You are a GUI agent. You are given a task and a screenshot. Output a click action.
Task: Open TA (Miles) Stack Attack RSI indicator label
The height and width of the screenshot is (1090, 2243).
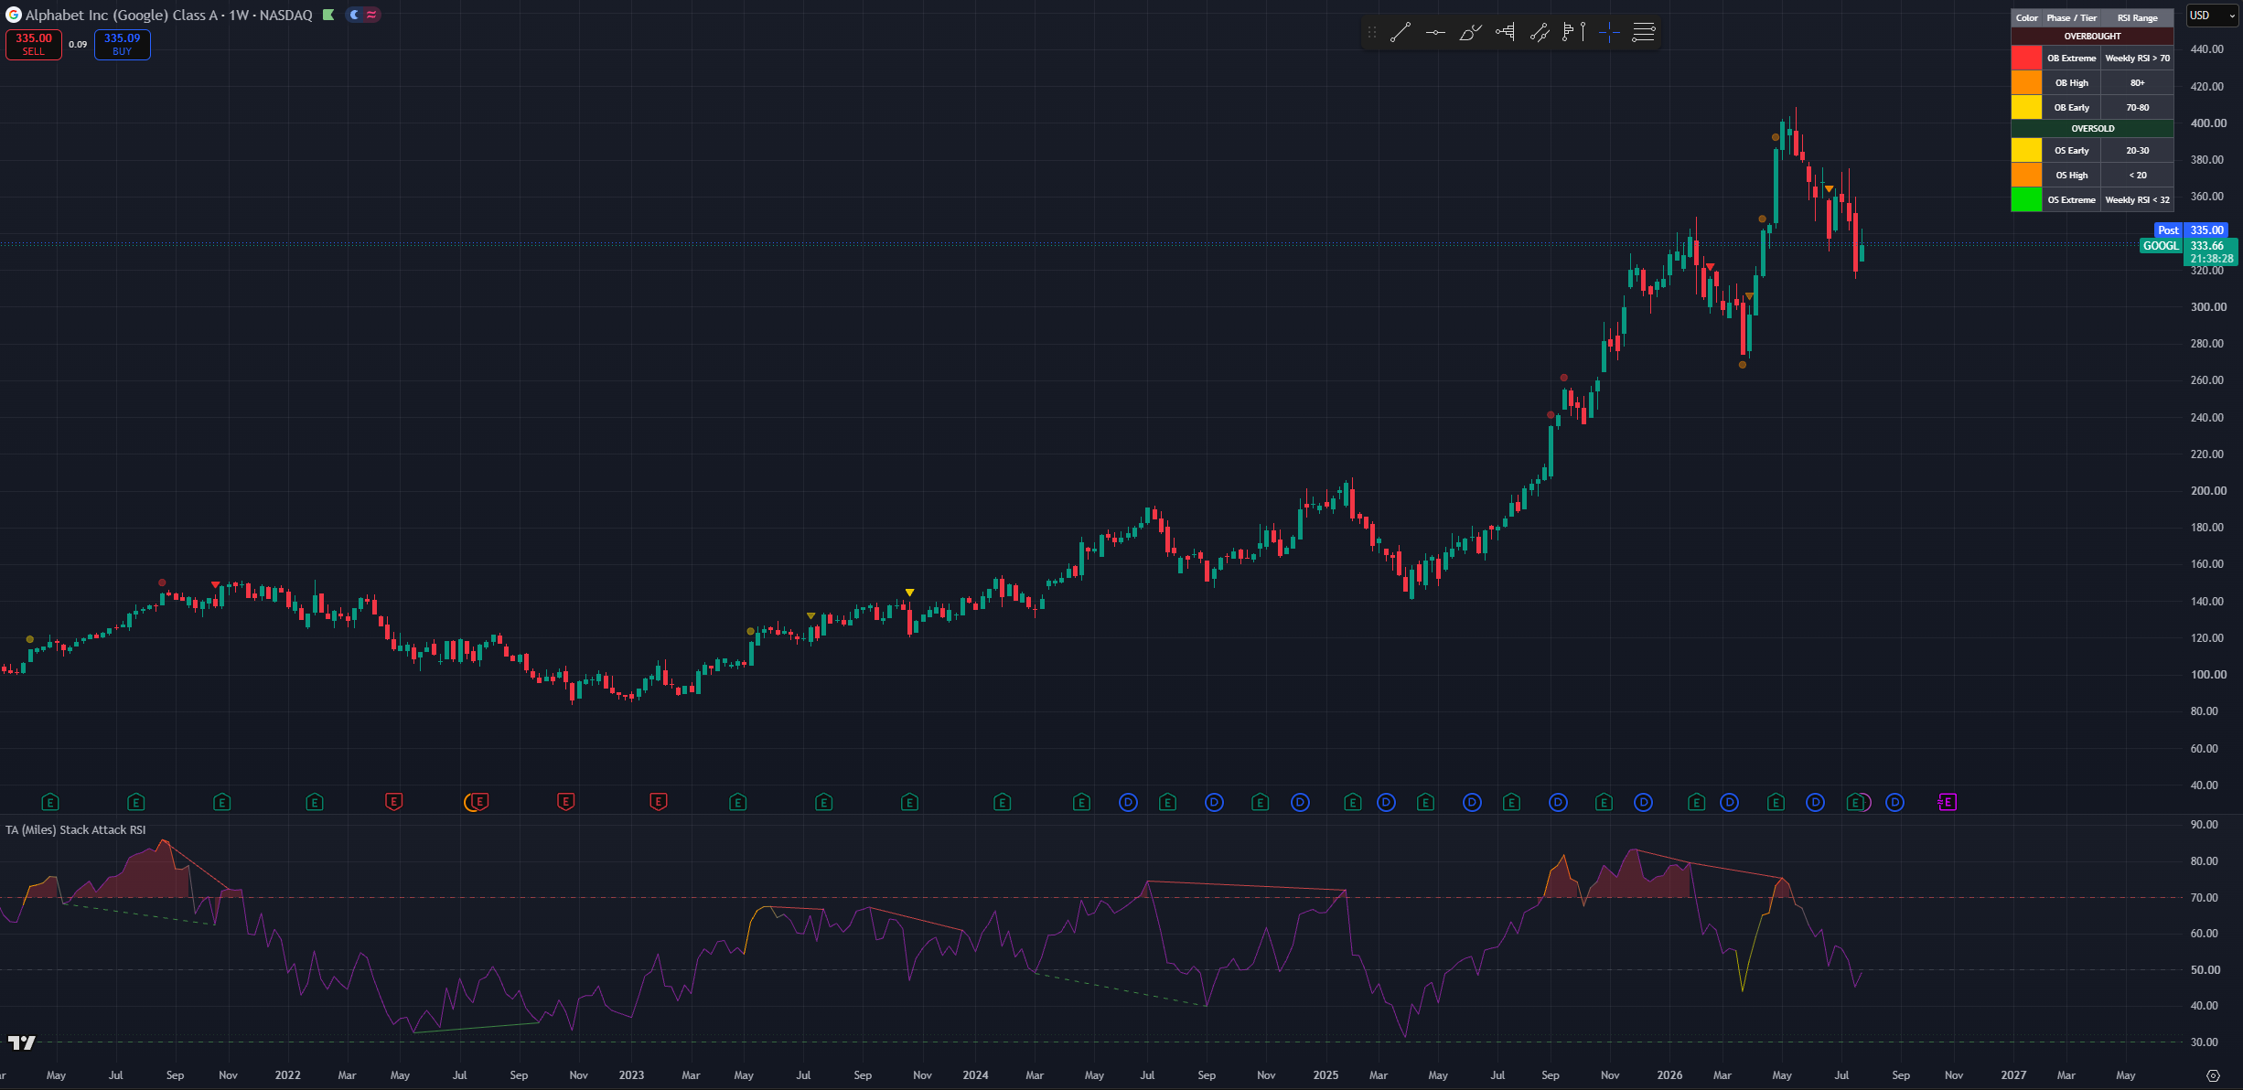click(76, 829)
